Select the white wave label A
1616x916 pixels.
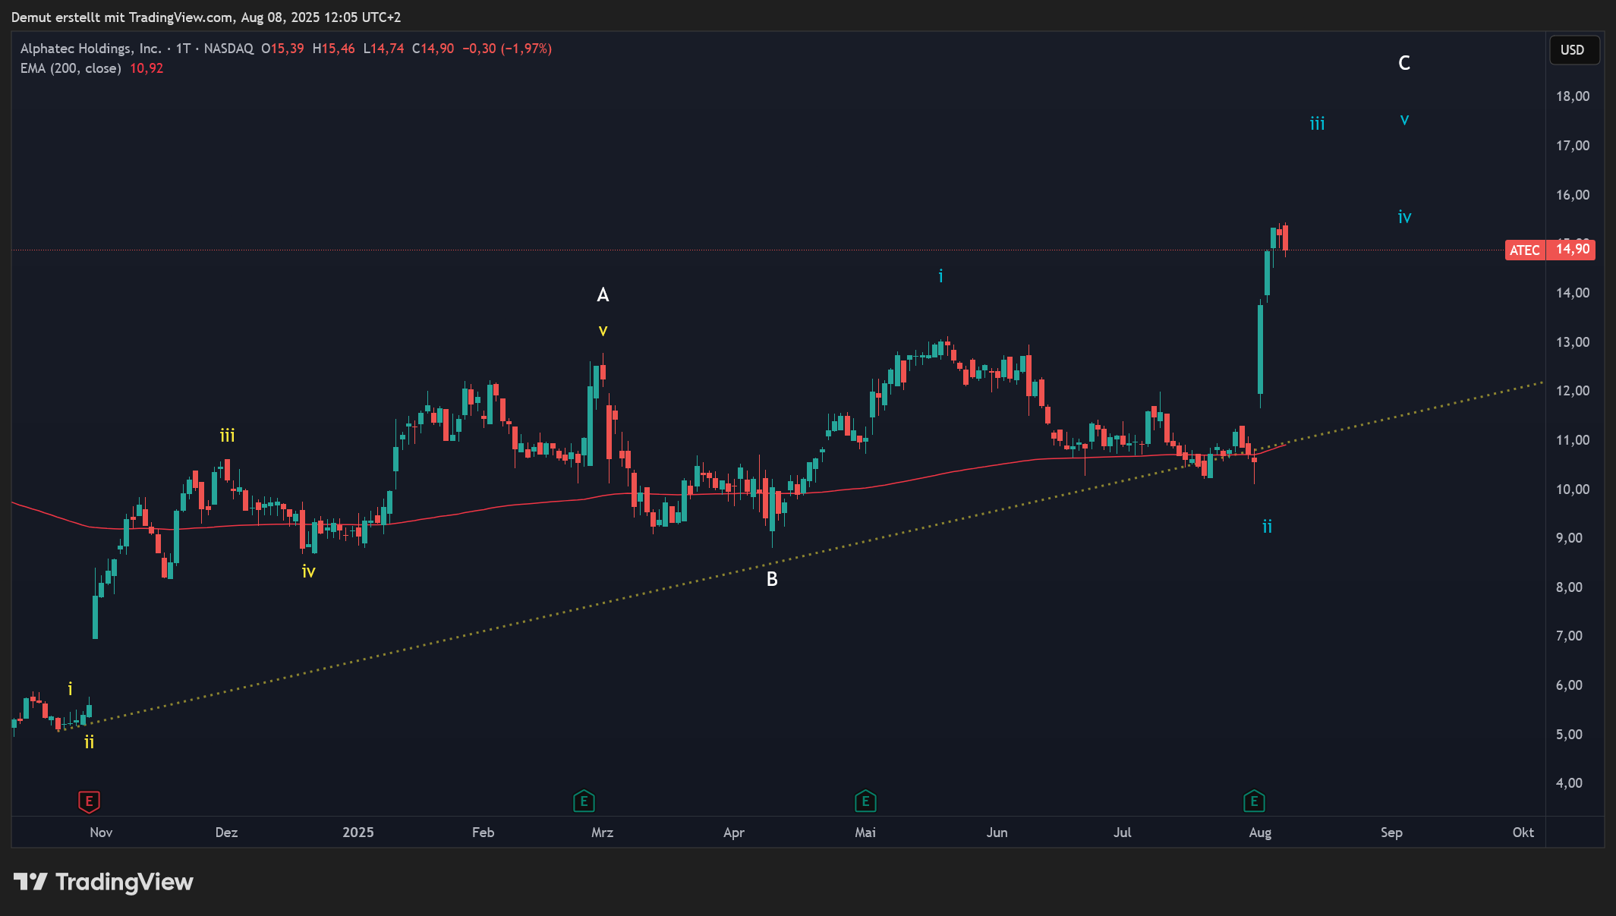click(x=603, y=294)
